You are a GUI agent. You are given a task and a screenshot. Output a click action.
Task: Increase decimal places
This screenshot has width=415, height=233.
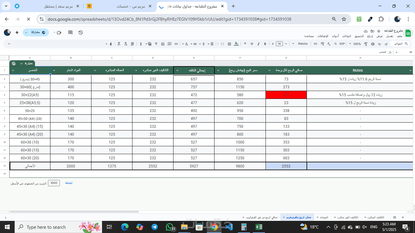tap(322, 44)
